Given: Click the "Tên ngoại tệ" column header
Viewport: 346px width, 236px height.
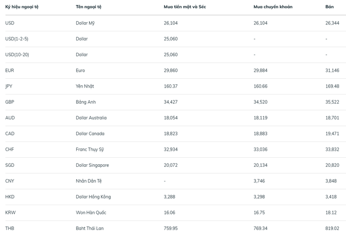Looking at the screenshot, I should pos(89,6).
